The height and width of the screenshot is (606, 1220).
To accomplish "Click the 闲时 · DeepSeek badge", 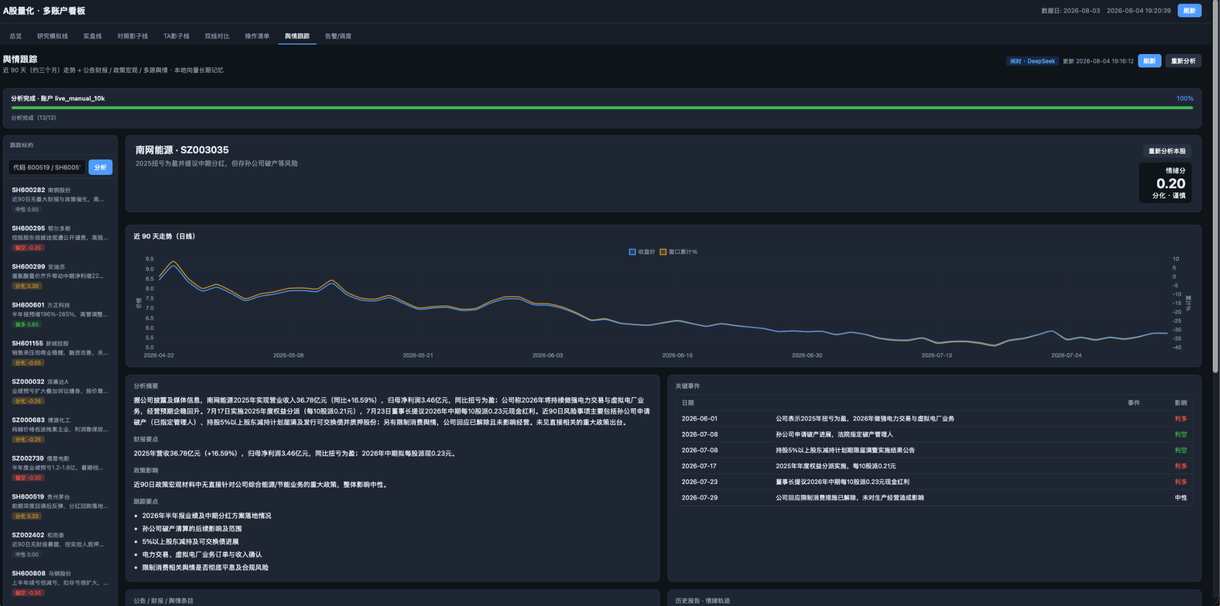I will [1032, 61].
